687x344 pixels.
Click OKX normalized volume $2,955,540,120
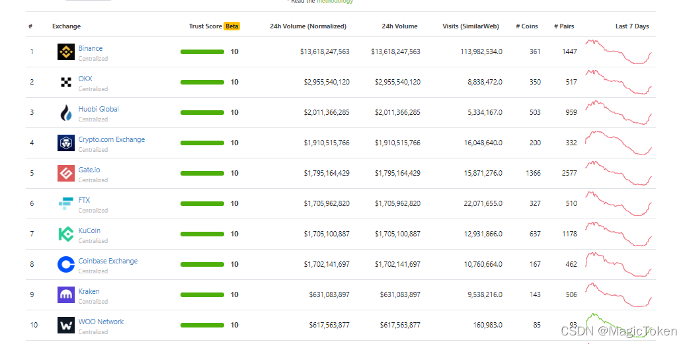[327, 82]
